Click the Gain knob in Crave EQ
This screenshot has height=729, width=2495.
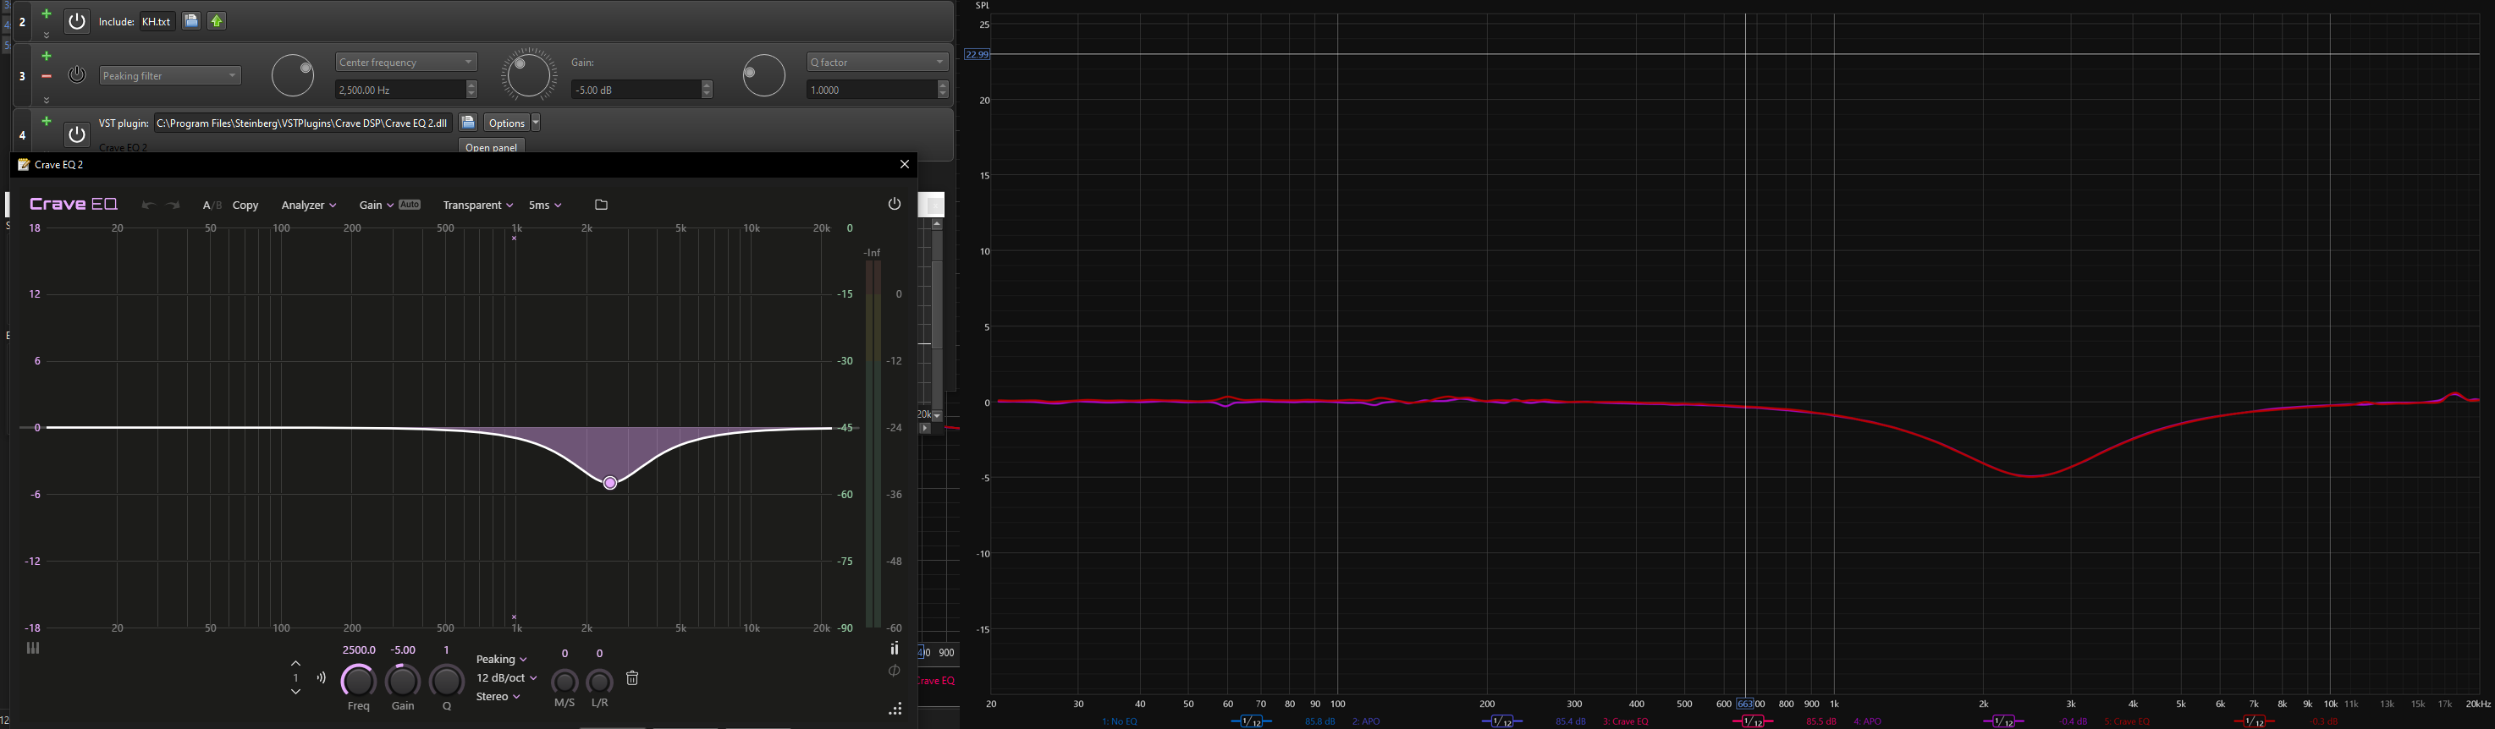coord(403,681)
